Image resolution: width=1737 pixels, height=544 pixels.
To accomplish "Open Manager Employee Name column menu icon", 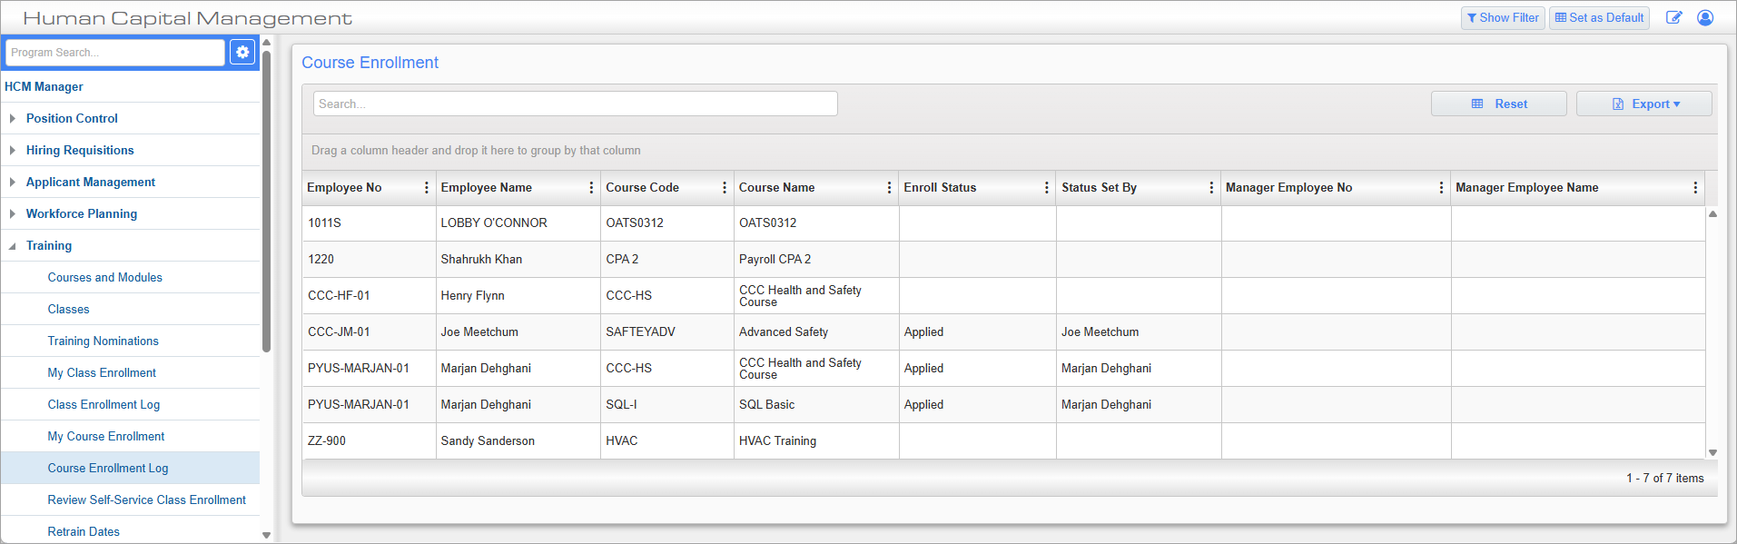I will (1695, 187).
